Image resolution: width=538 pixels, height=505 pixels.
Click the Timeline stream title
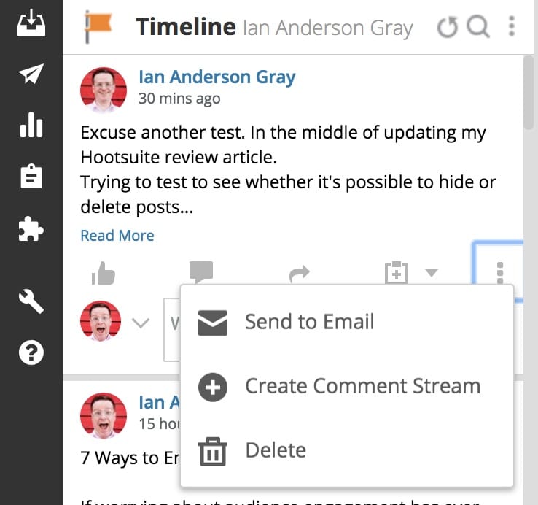(186, 27)
